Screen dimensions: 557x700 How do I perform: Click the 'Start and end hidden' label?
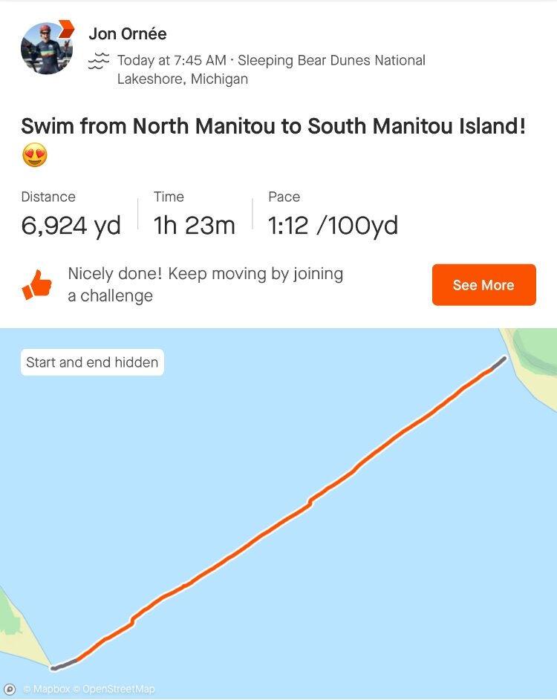(92, 363)
